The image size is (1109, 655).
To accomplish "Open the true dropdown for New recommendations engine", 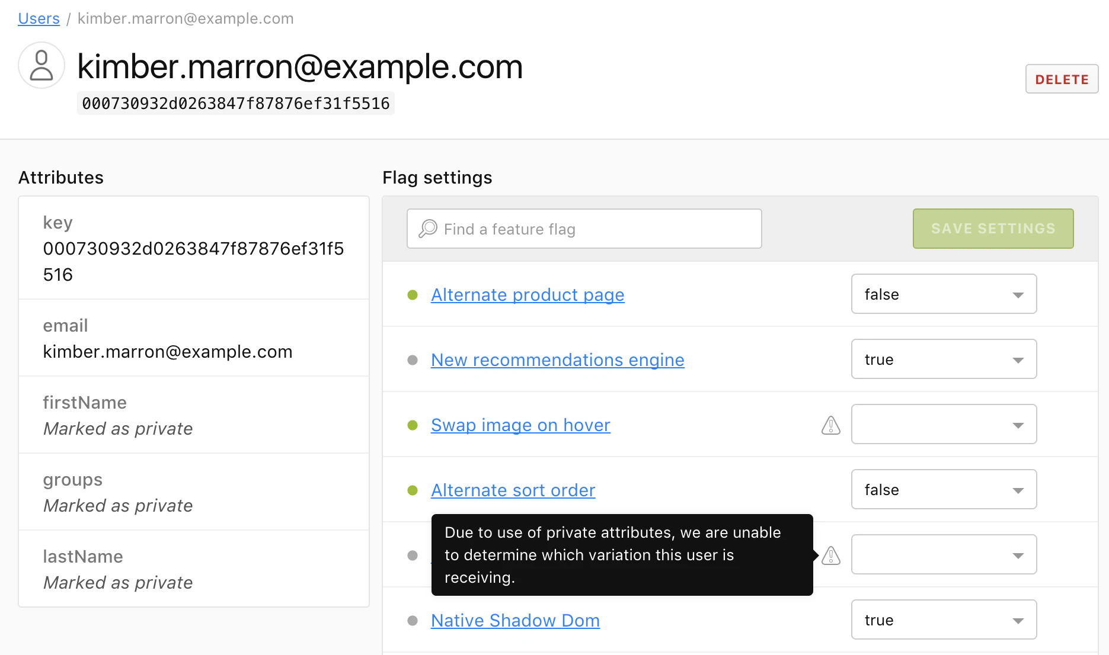I will click(x=944, y=359).
